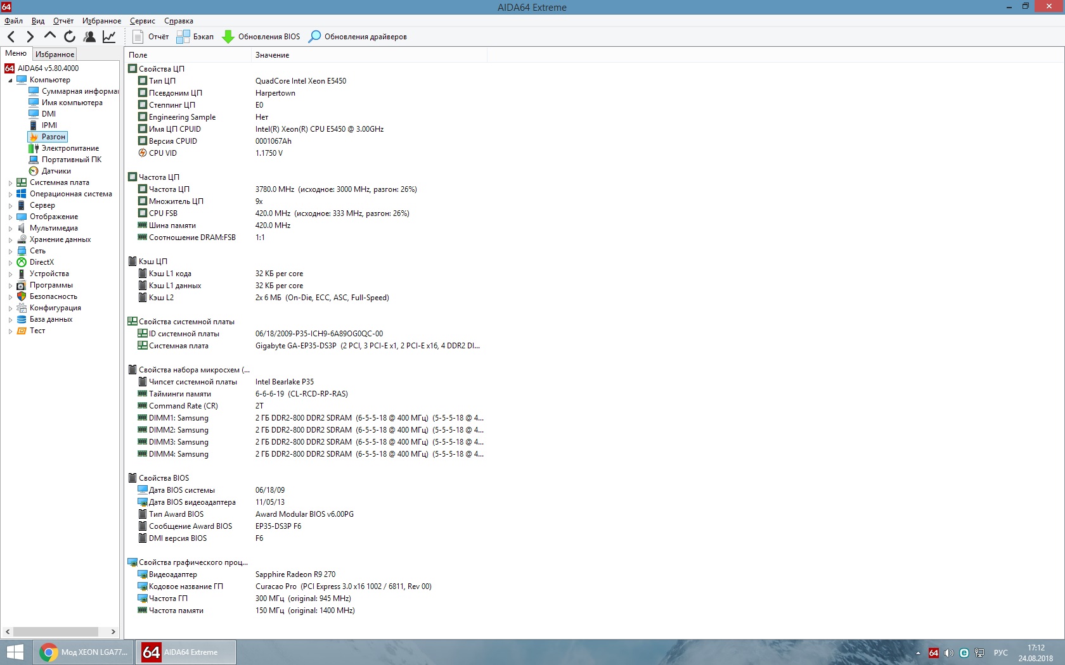Expand the Мультимедиа tree node
The height and width of the screenshot is (665, 1065).
coord(10,229)
